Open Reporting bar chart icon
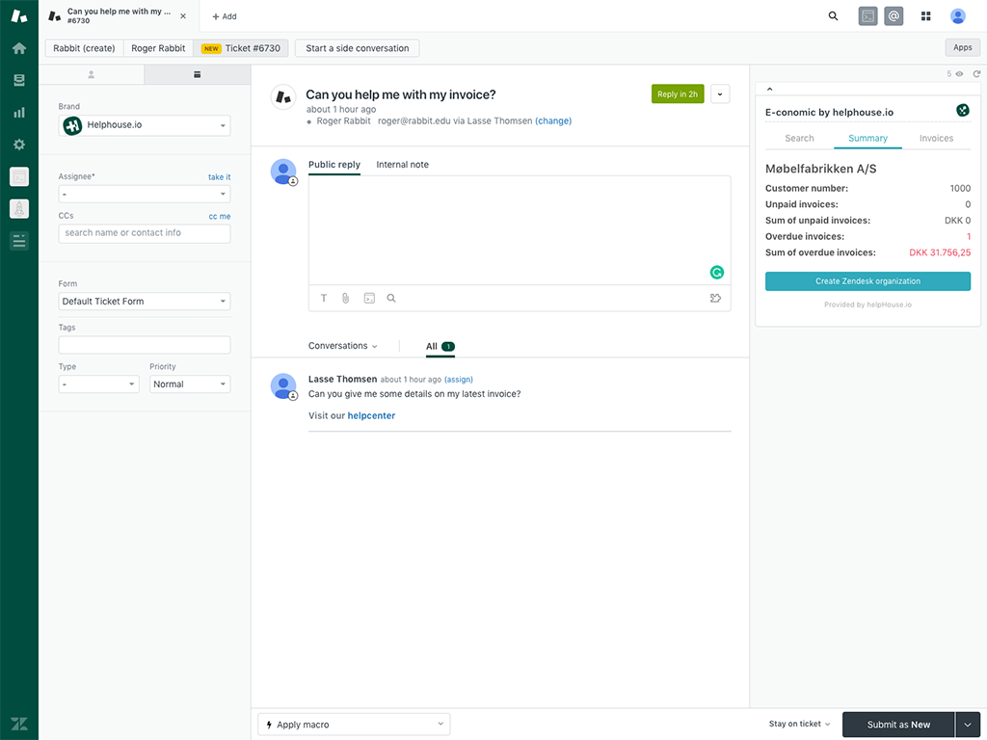Viewport: 987px width, 740px height. coord(18,112)
